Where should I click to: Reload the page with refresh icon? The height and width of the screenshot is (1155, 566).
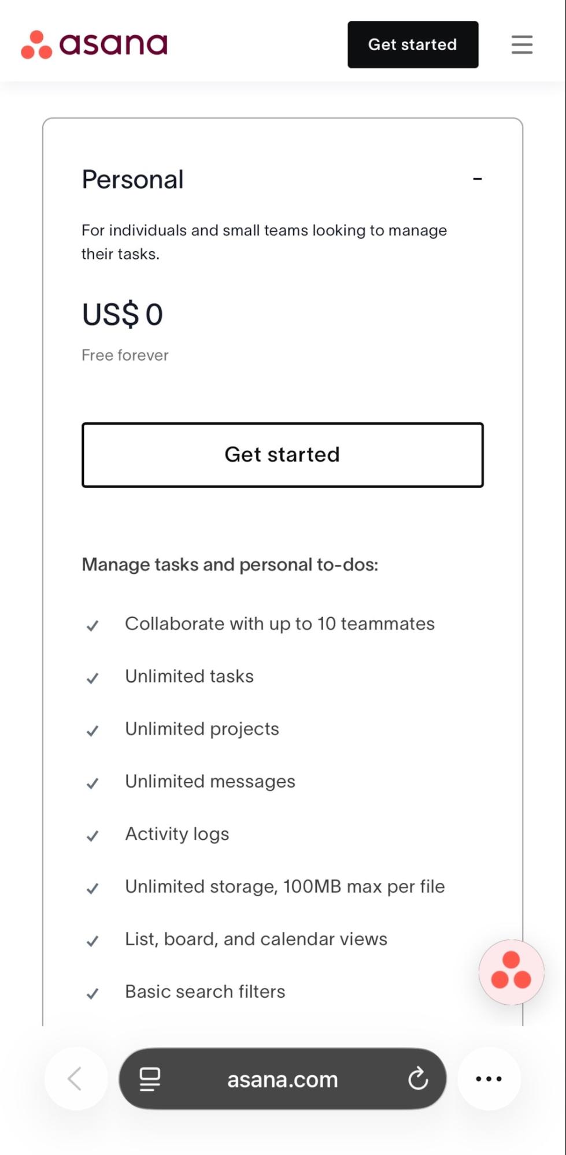click(417, 1079)
